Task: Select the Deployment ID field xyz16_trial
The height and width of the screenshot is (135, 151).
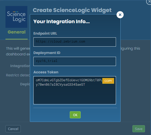Action: pyautogui.click(x=75, y=61)
